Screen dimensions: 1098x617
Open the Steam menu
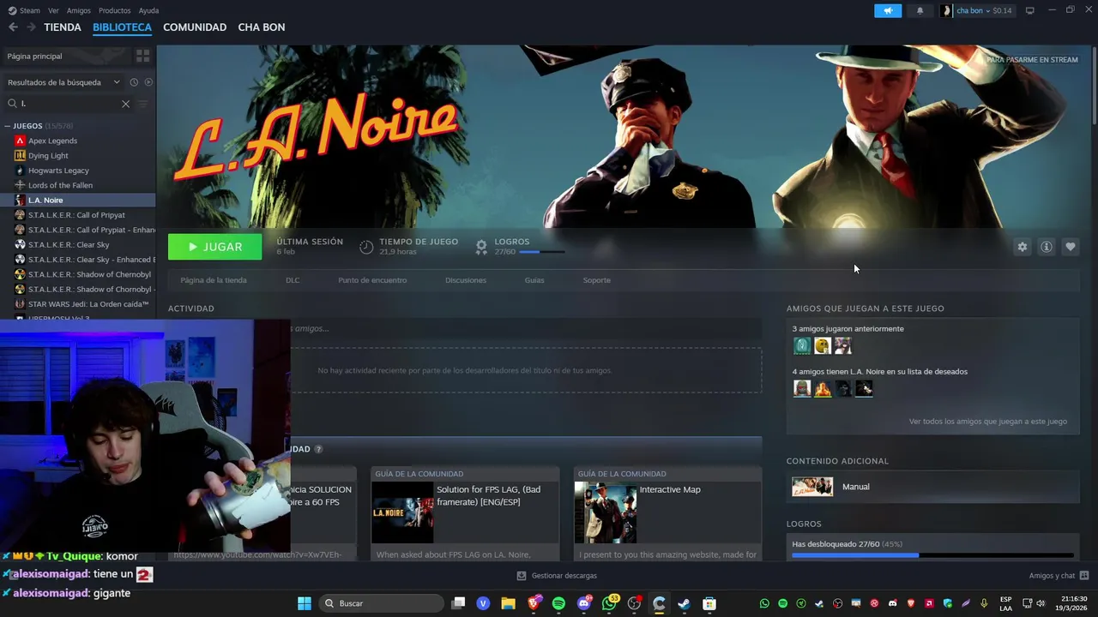[x=25, y=10]
